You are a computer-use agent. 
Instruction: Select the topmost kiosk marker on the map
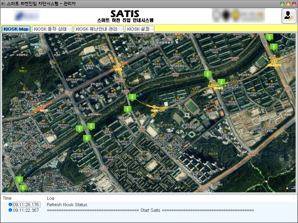(x=269, y=37)
